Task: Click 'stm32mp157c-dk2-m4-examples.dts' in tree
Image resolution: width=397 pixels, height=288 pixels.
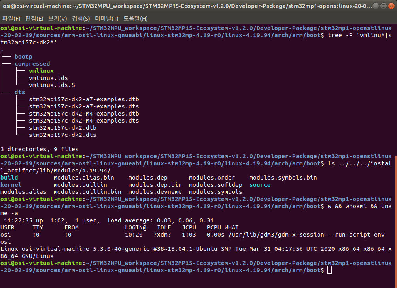Action: 84,120
